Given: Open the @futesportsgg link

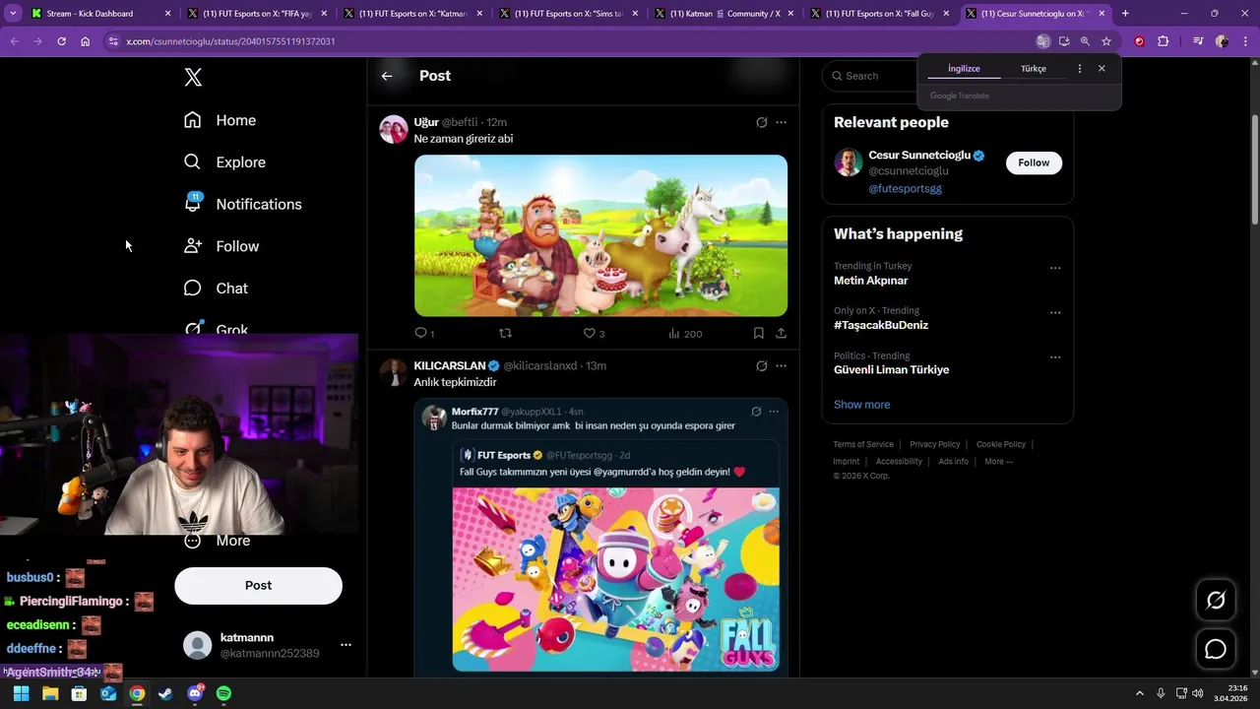Looking at the screenshot, I should click(x=905, y=188).
